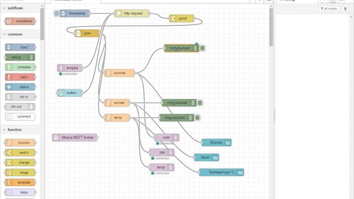Trigger the timestamp node's inject button
Screen dimensions: 354x199
(56, 13)
